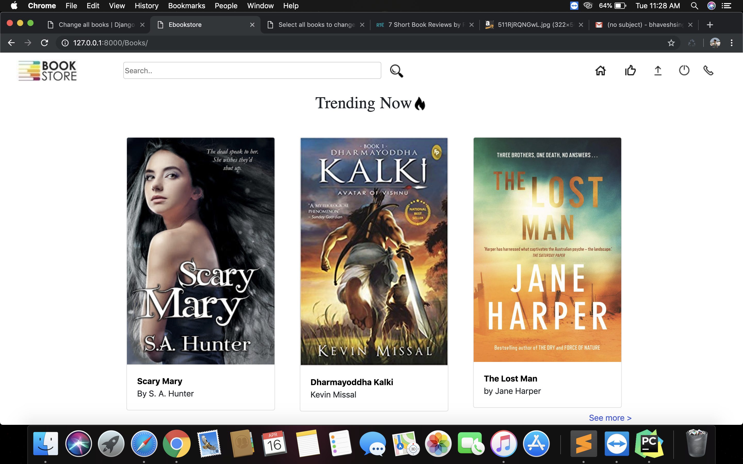The height and width of the screenshot is (464, 743).
Task: Click the magnifying glass search icon
Action: [x=396, y=71]
